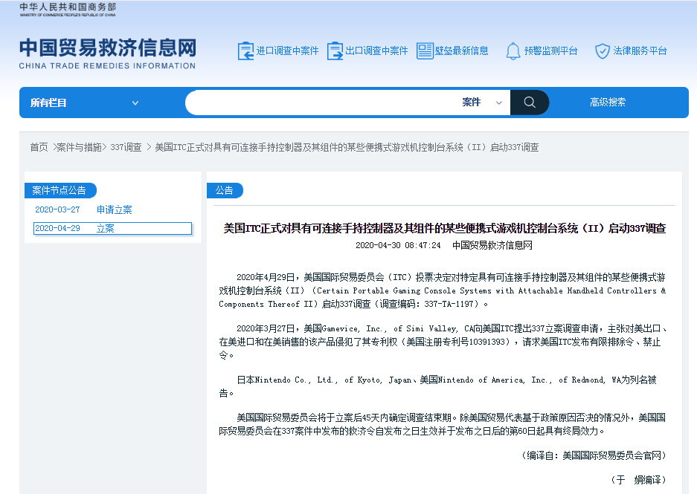Click paragraph beginning 2020年4月29日
The height and width of the screenshot is (494, 697).
[x=443, y=290]
